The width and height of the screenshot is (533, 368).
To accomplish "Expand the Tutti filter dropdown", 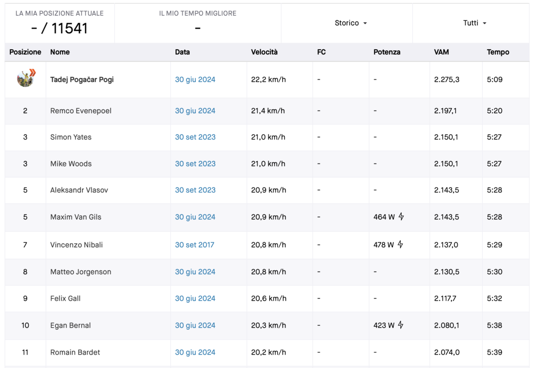I will pos(475,23).
